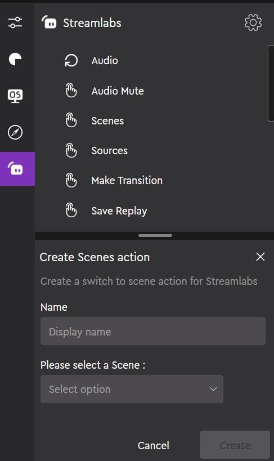Viewport: 274px width, 461px height.
Task: Expand the scene dropdown chevron arrow
Action: 213,389
